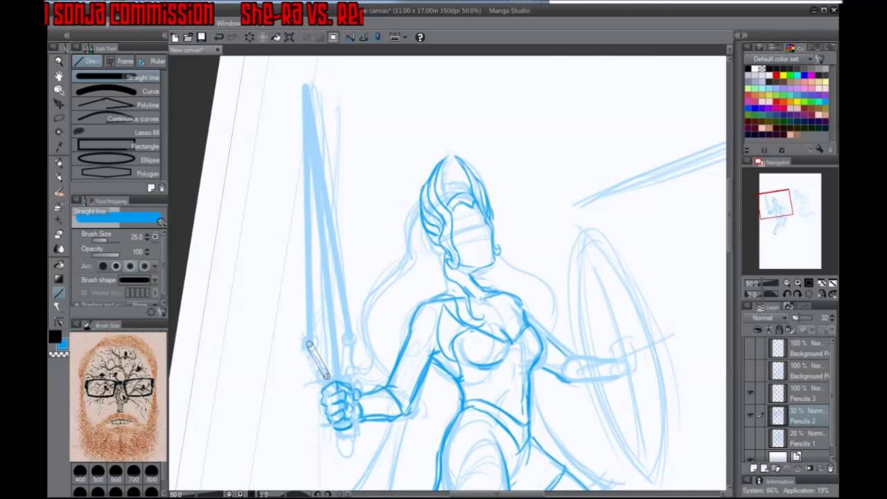This screenshot has height=499, width=887.
Task: Select the Lasso selection tool in toolbox
Action: pos(59,118)
